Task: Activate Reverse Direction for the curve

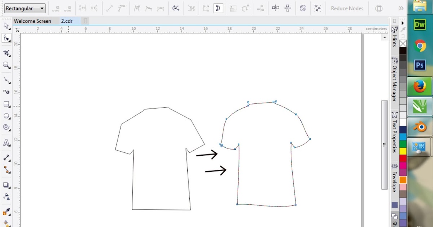Action: [176, 8]
